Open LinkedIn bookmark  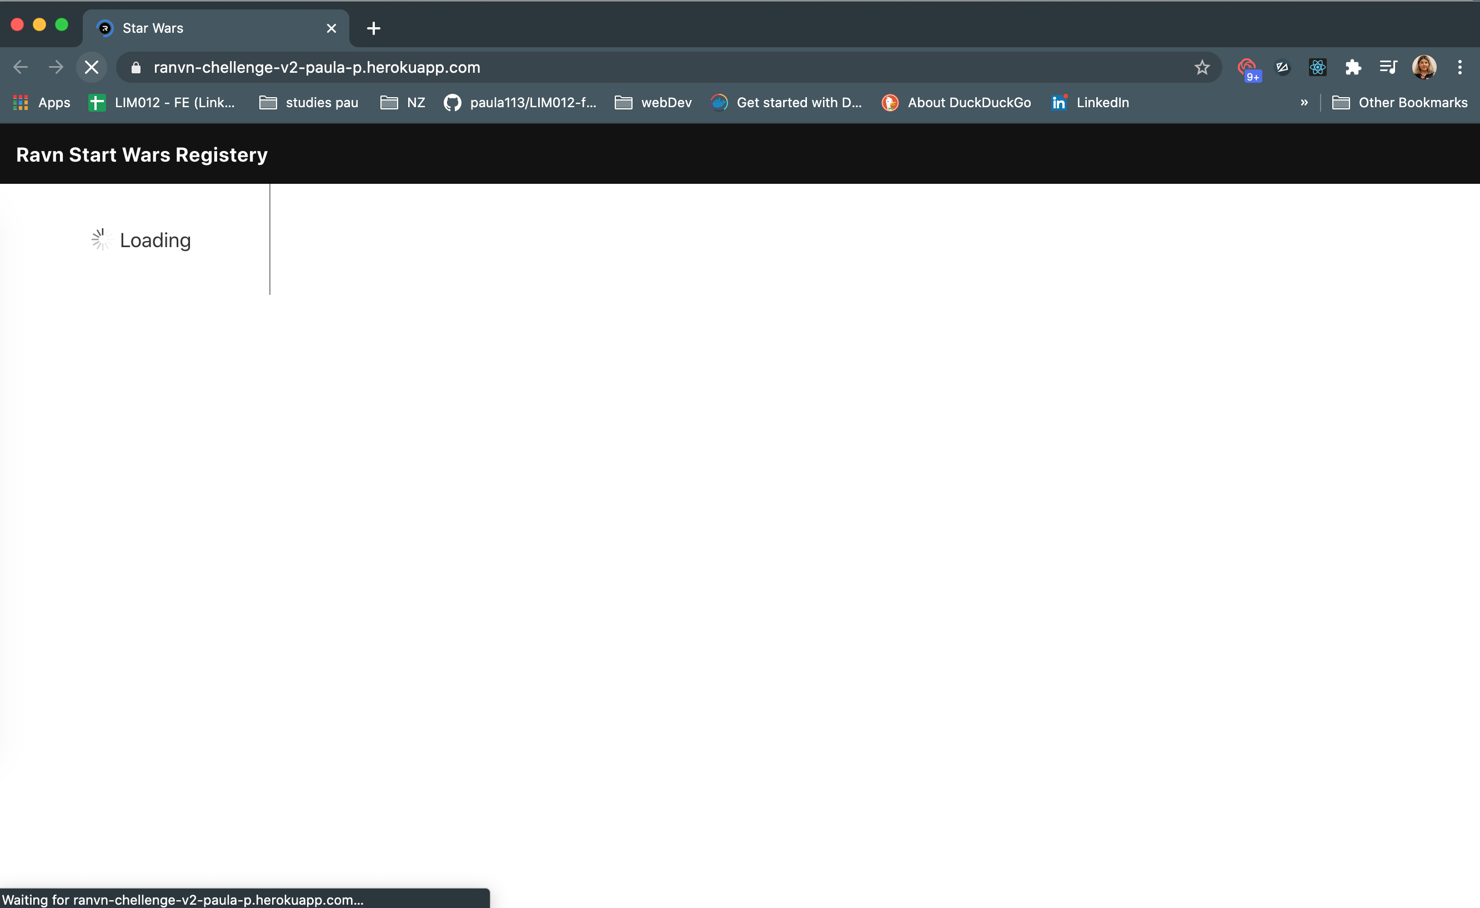click(1090, 103)
